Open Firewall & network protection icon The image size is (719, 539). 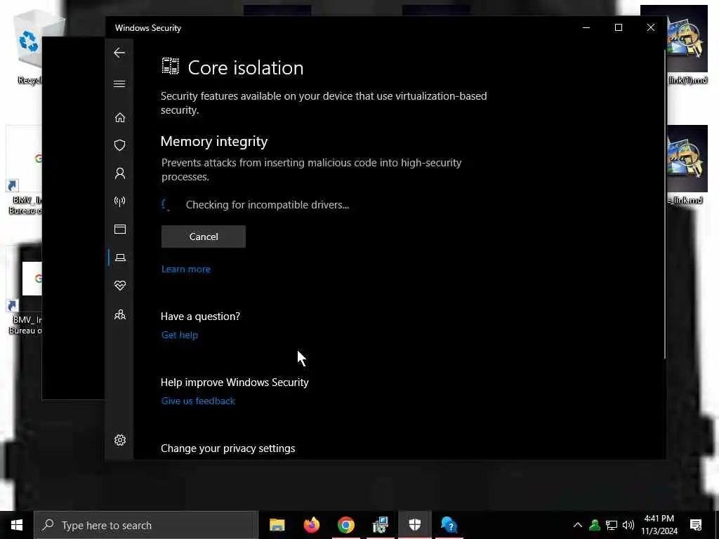(x=119, y=201)
